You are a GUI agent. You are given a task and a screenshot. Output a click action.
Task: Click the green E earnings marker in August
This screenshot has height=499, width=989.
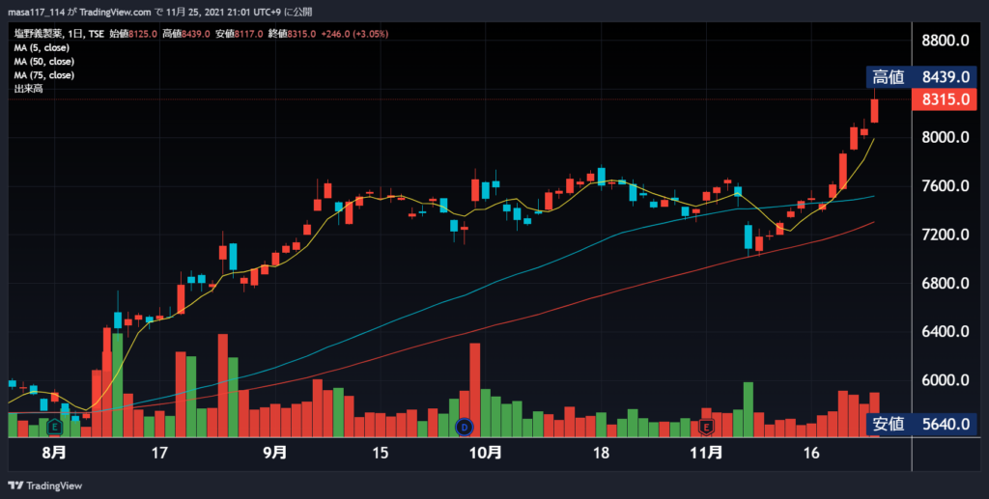click(55, 427)
